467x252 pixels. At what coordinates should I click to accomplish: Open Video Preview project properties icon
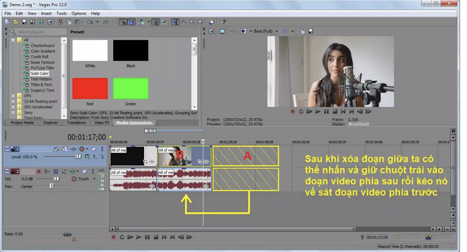coord(211,31)
